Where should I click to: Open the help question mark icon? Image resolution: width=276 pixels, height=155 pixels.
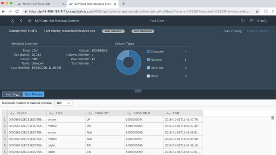242,21
